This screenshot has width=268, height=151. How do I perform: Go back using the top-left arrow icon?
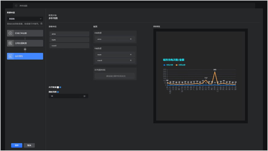coord(16,6)
